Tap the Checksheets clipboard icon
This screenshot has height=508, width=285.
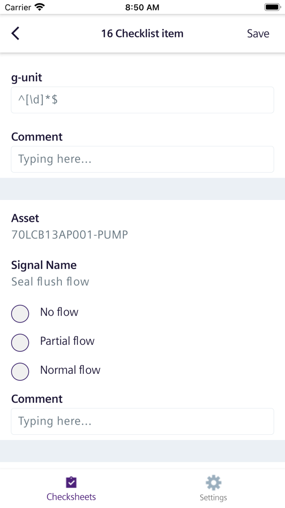[71, 482]
